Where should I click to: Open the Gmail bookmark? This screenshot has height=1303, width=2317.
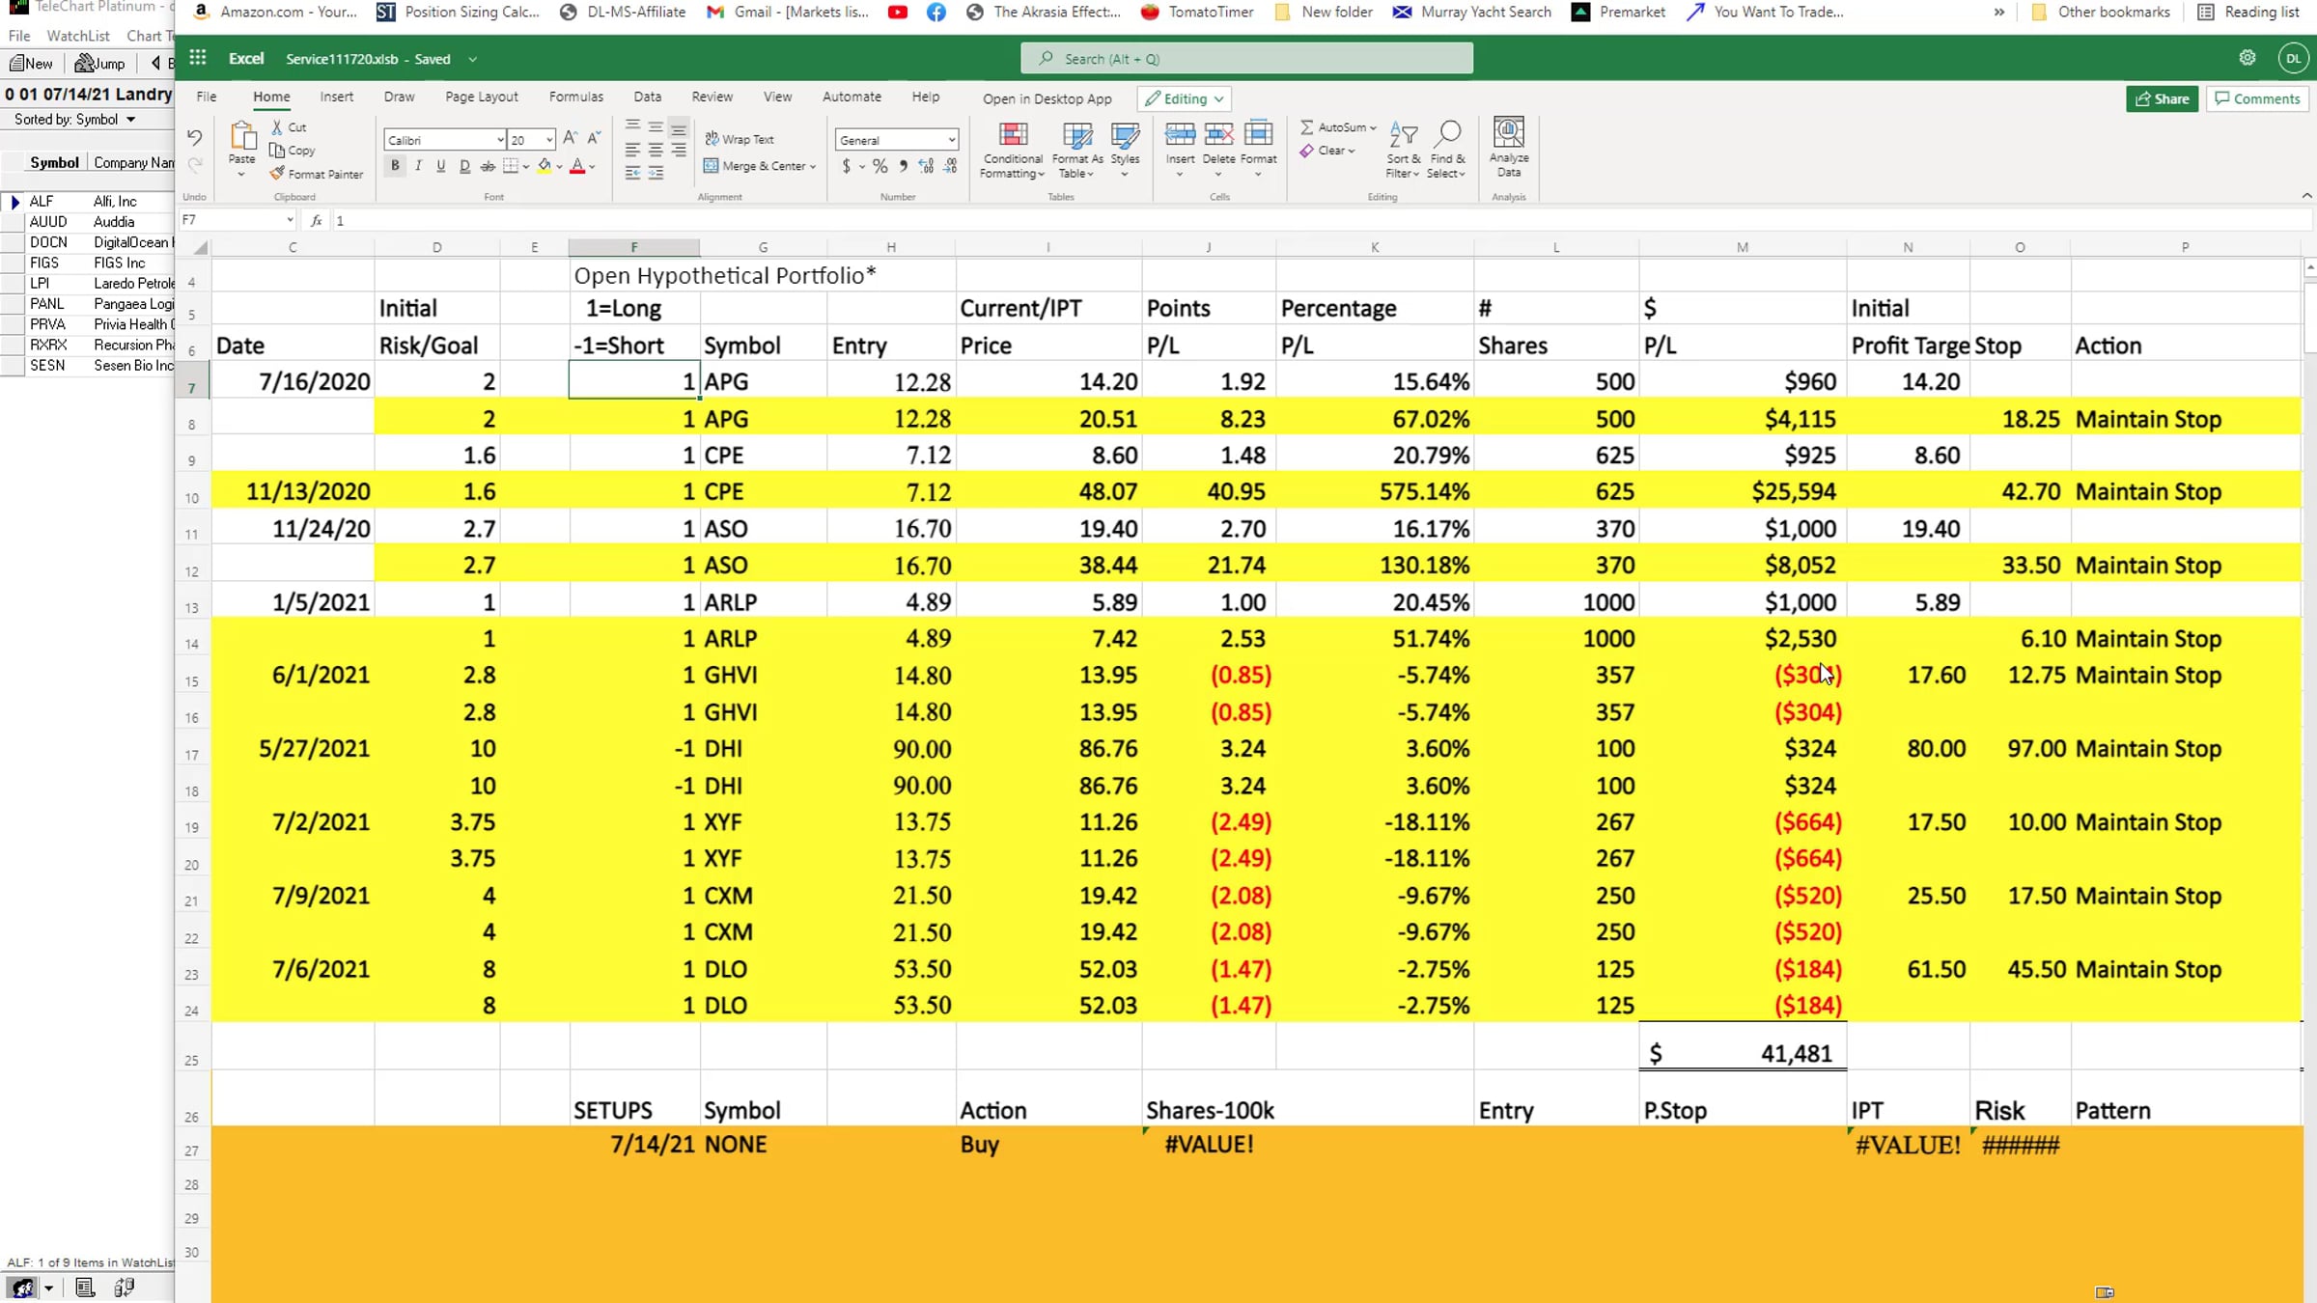(788, 13)
